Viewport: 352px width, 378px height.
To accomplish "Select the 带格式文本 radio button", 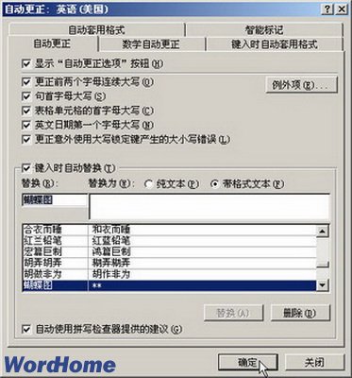I will point(214,184).
